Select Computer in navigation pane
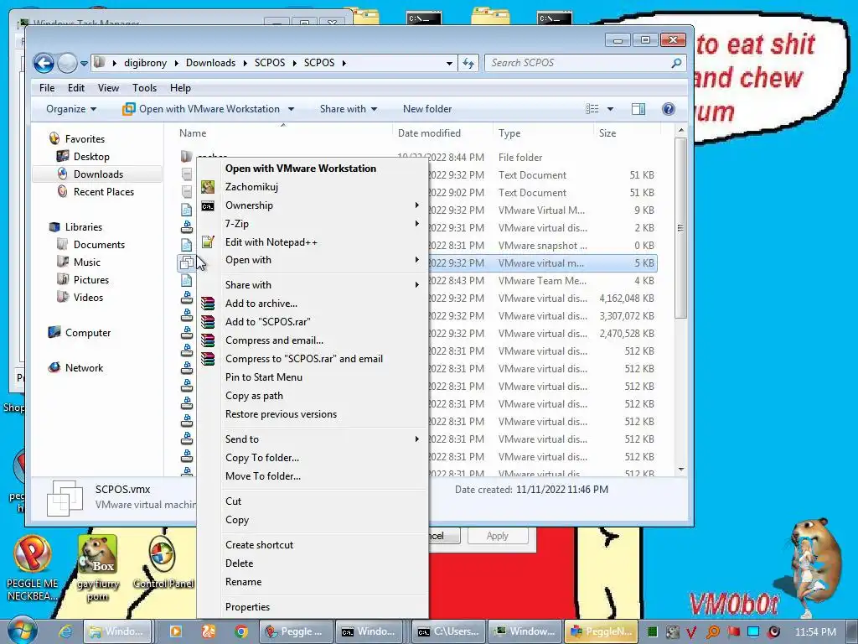Viewport: 858px width, 644px height. (87, 332)
